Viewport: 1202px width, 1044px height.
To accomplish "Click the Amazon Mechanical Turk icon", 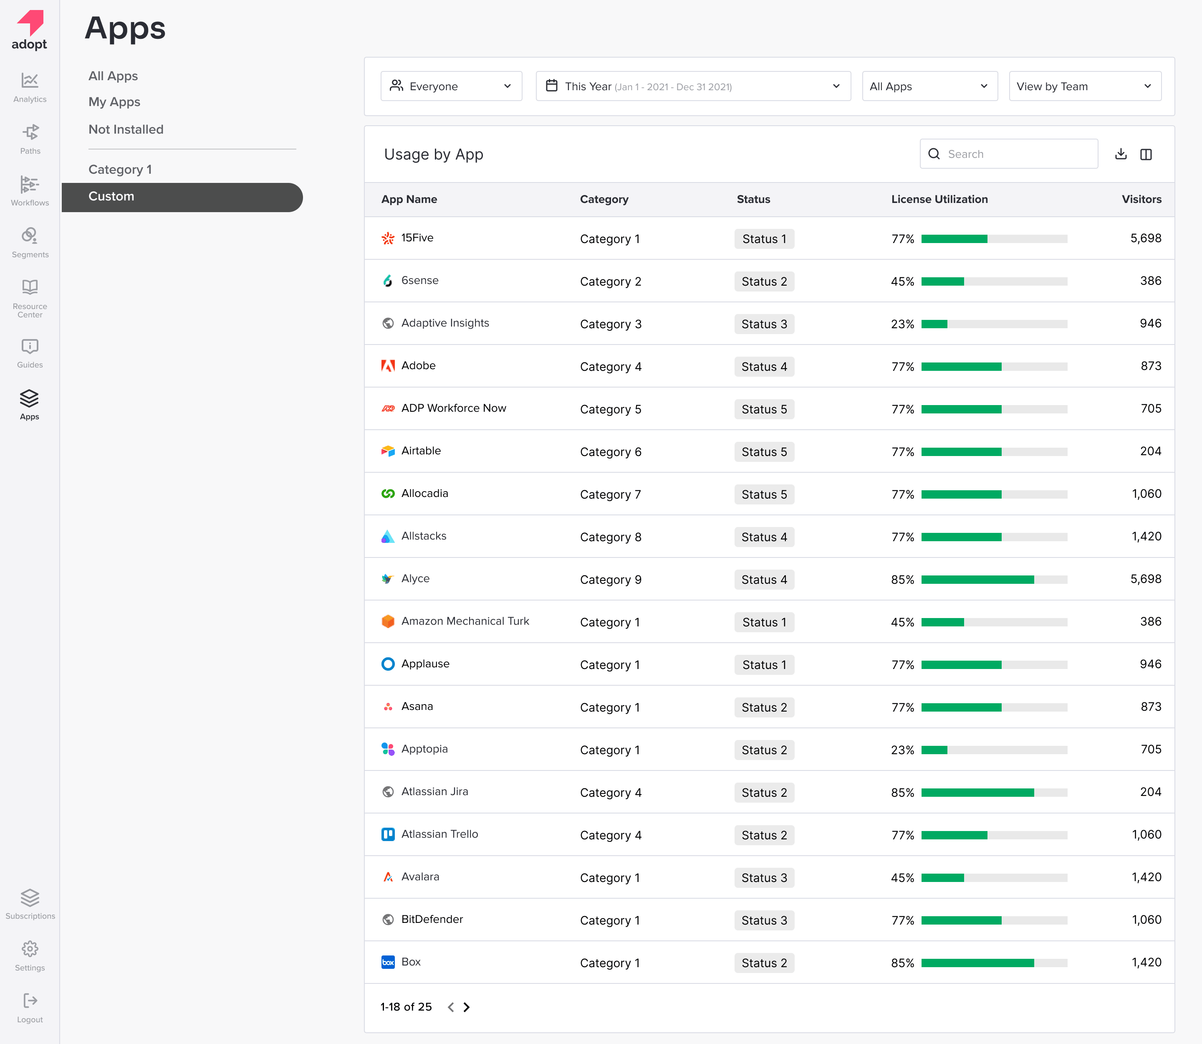I will pyautogui.click(x=388, y=621).
